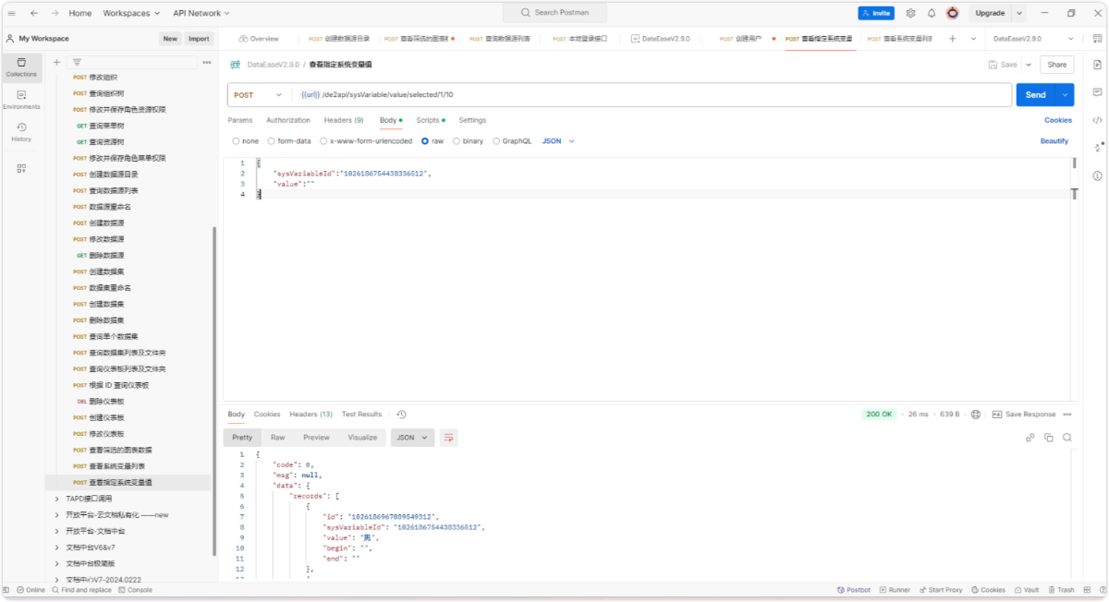Open the configure workspace sidebar grid icon
This screenshot has width=1109, height=602.
pyautogui.click(x=21, y=168)
